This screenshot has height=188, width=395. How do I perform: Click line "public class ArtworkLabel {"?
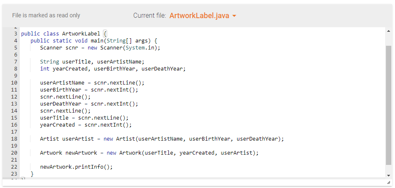64,33
